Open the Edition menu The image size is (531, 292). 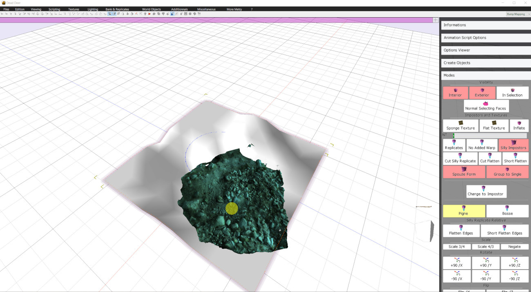tap(20, 9)
